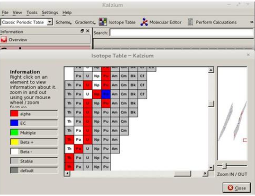Click the light gray Stable legend swatch

click(14, 161)
